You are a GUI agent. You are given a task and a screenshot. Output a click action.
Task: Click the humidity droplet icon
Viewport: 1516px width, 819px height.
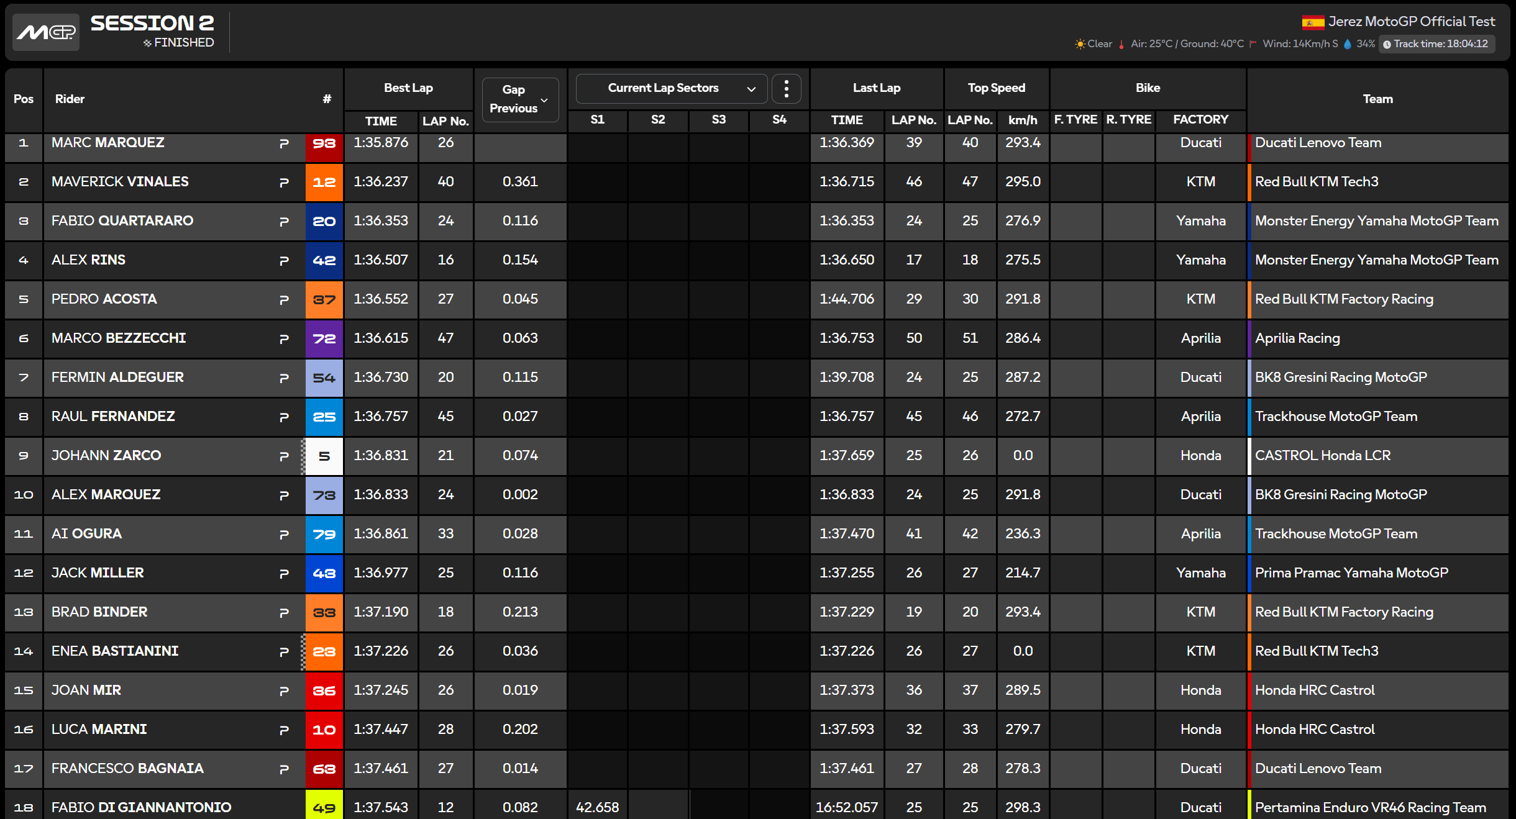click(x=1348, y=44)
